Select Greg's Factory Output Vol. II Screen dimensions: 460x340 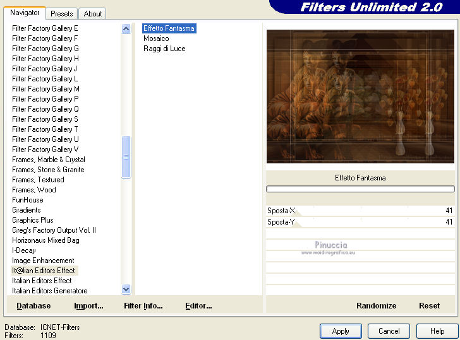tap(54, 230)
